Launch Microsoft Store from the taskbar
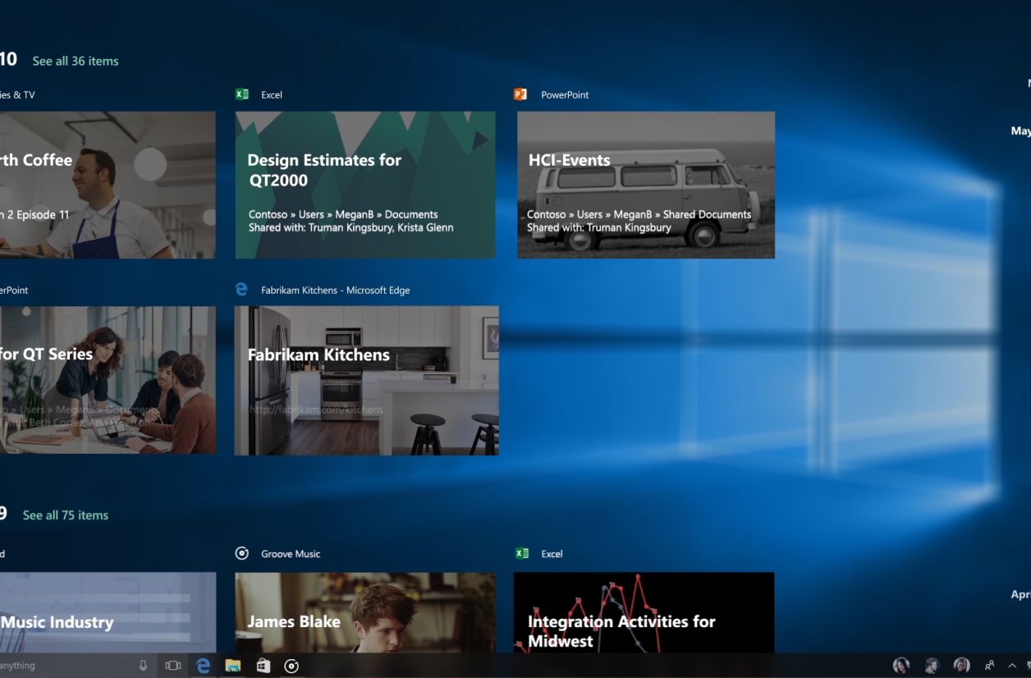 pos(263,666)
